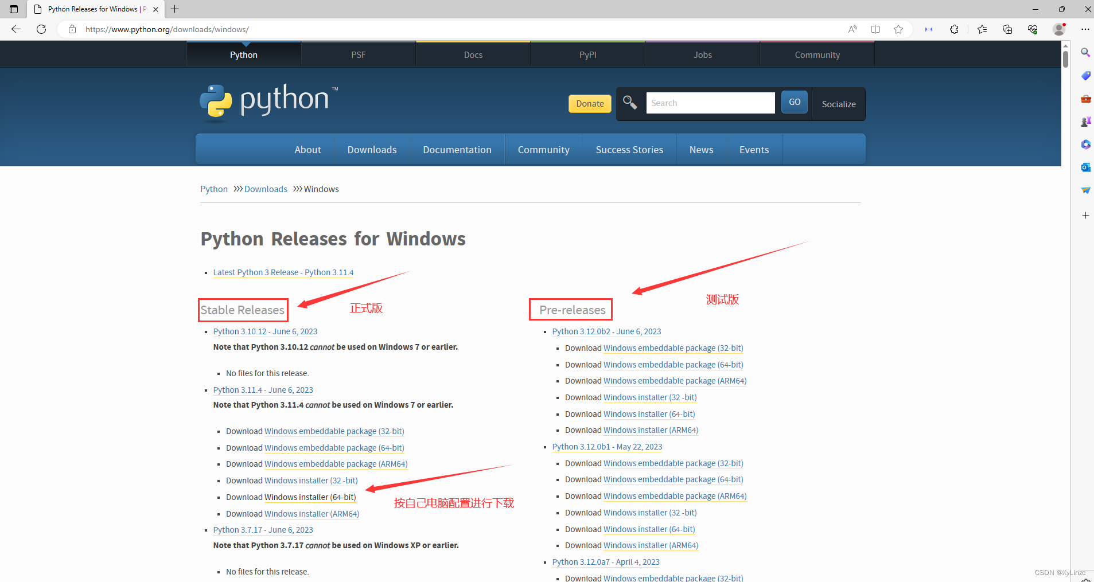Open Outlook from the Edge sidebar
This screenshot has height=582, width=1094.
point(1085,167)
